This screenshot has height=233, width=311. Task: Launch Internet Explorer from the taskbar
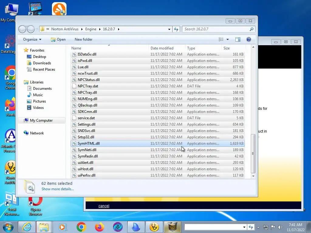[x=27, y=227]
